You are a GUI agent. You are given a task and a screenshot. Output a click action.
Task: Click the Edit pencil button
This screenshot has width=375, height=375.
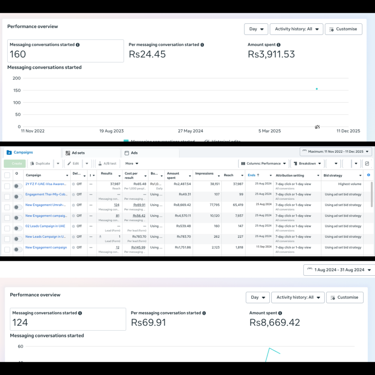(x=73, y=163)
